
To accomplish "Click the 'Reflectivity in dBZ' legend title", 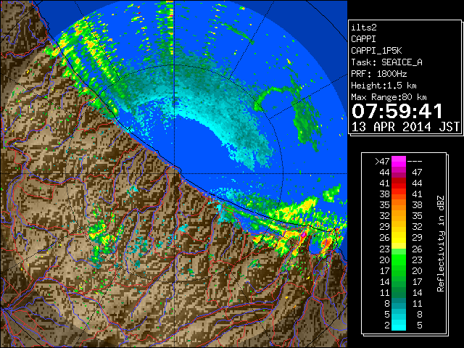I will (x=440, y=244).
